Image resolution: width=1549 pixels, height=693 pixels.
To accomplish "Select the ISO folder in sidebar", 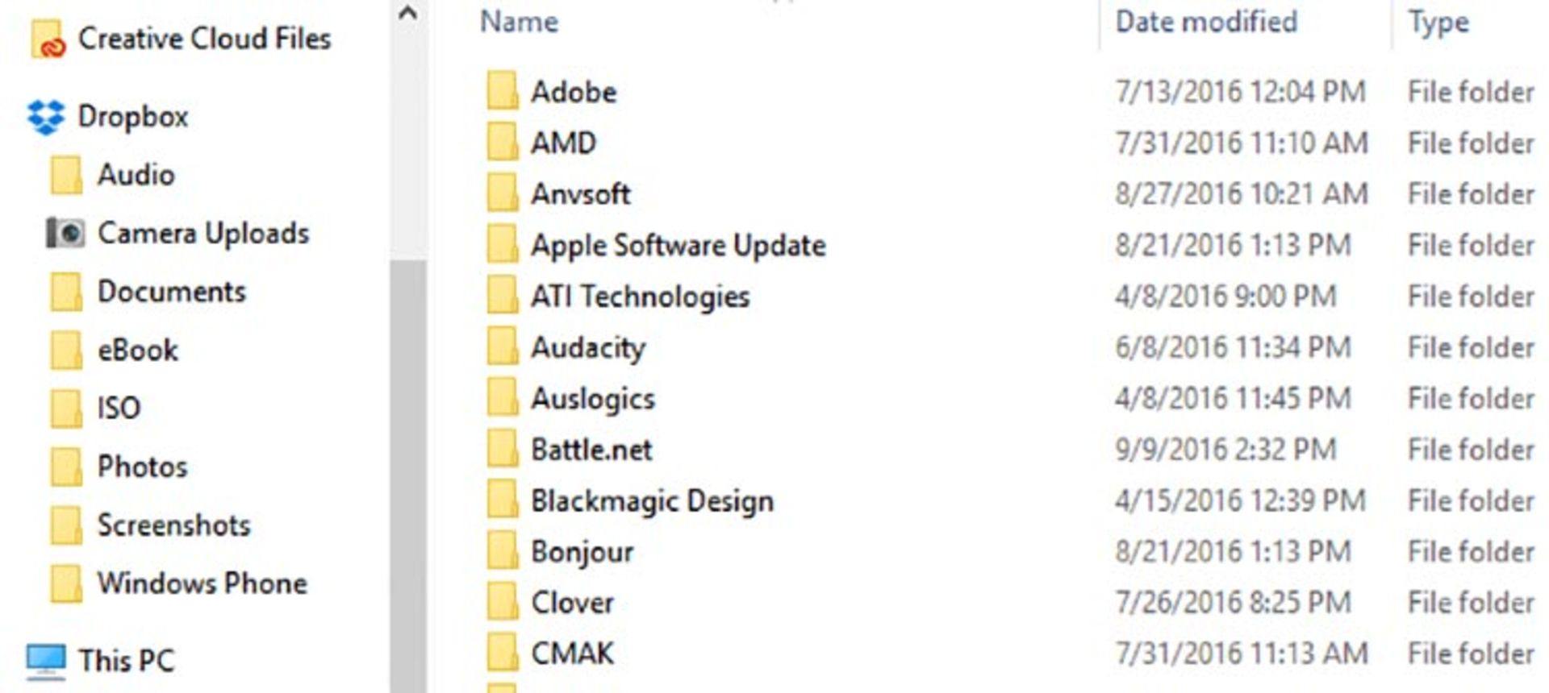I will pos(119,408).
